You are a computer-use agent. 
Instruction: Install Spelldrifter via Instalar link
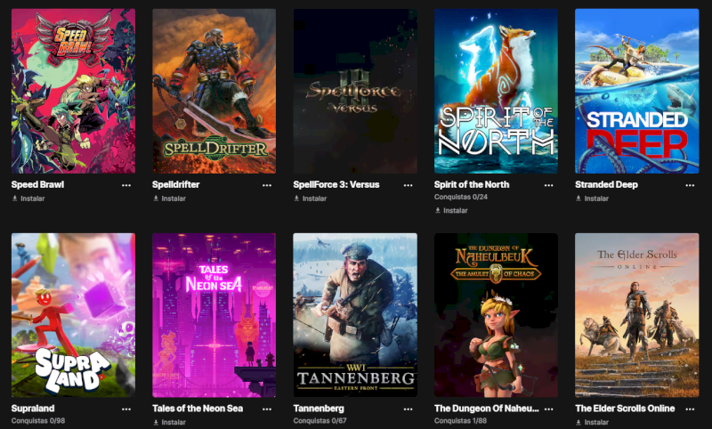tap(169, 198)
